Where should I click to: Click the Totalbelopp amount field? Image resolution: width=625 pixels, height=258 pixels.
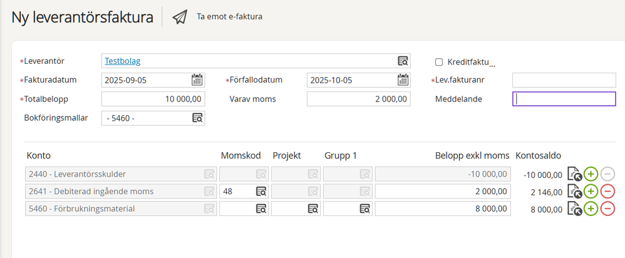coord(153,99)
